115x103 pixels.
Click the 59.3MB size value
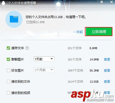[x=94, y=71]
